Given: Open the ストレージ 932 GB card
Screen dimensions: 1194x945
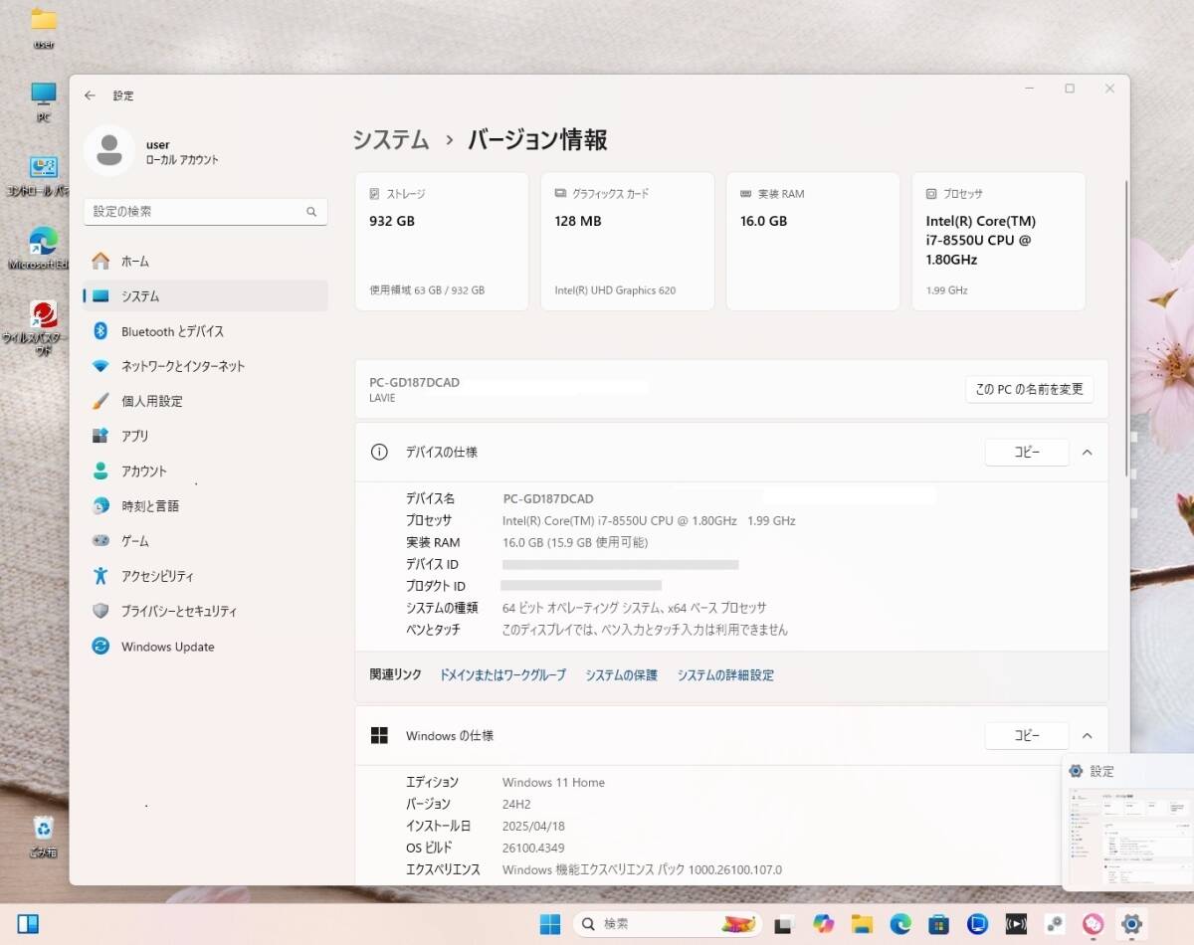Looking at the screenshot, I should tap(442, 242).
